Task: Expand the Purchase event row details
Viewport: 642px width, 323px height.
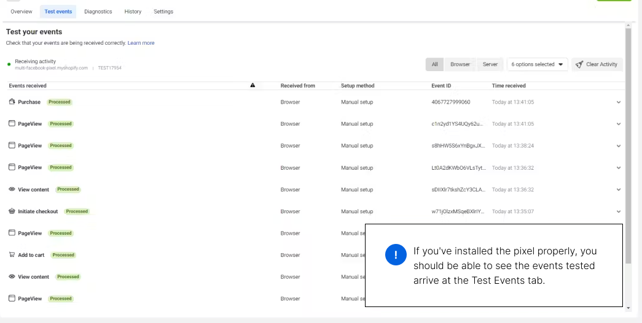Action: click(x=619, y=102)
